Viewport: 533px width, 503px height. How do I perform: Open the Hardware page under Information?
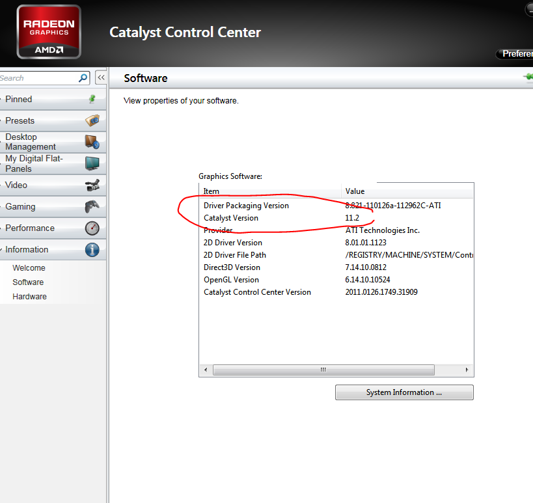click(x=29, y=296)
